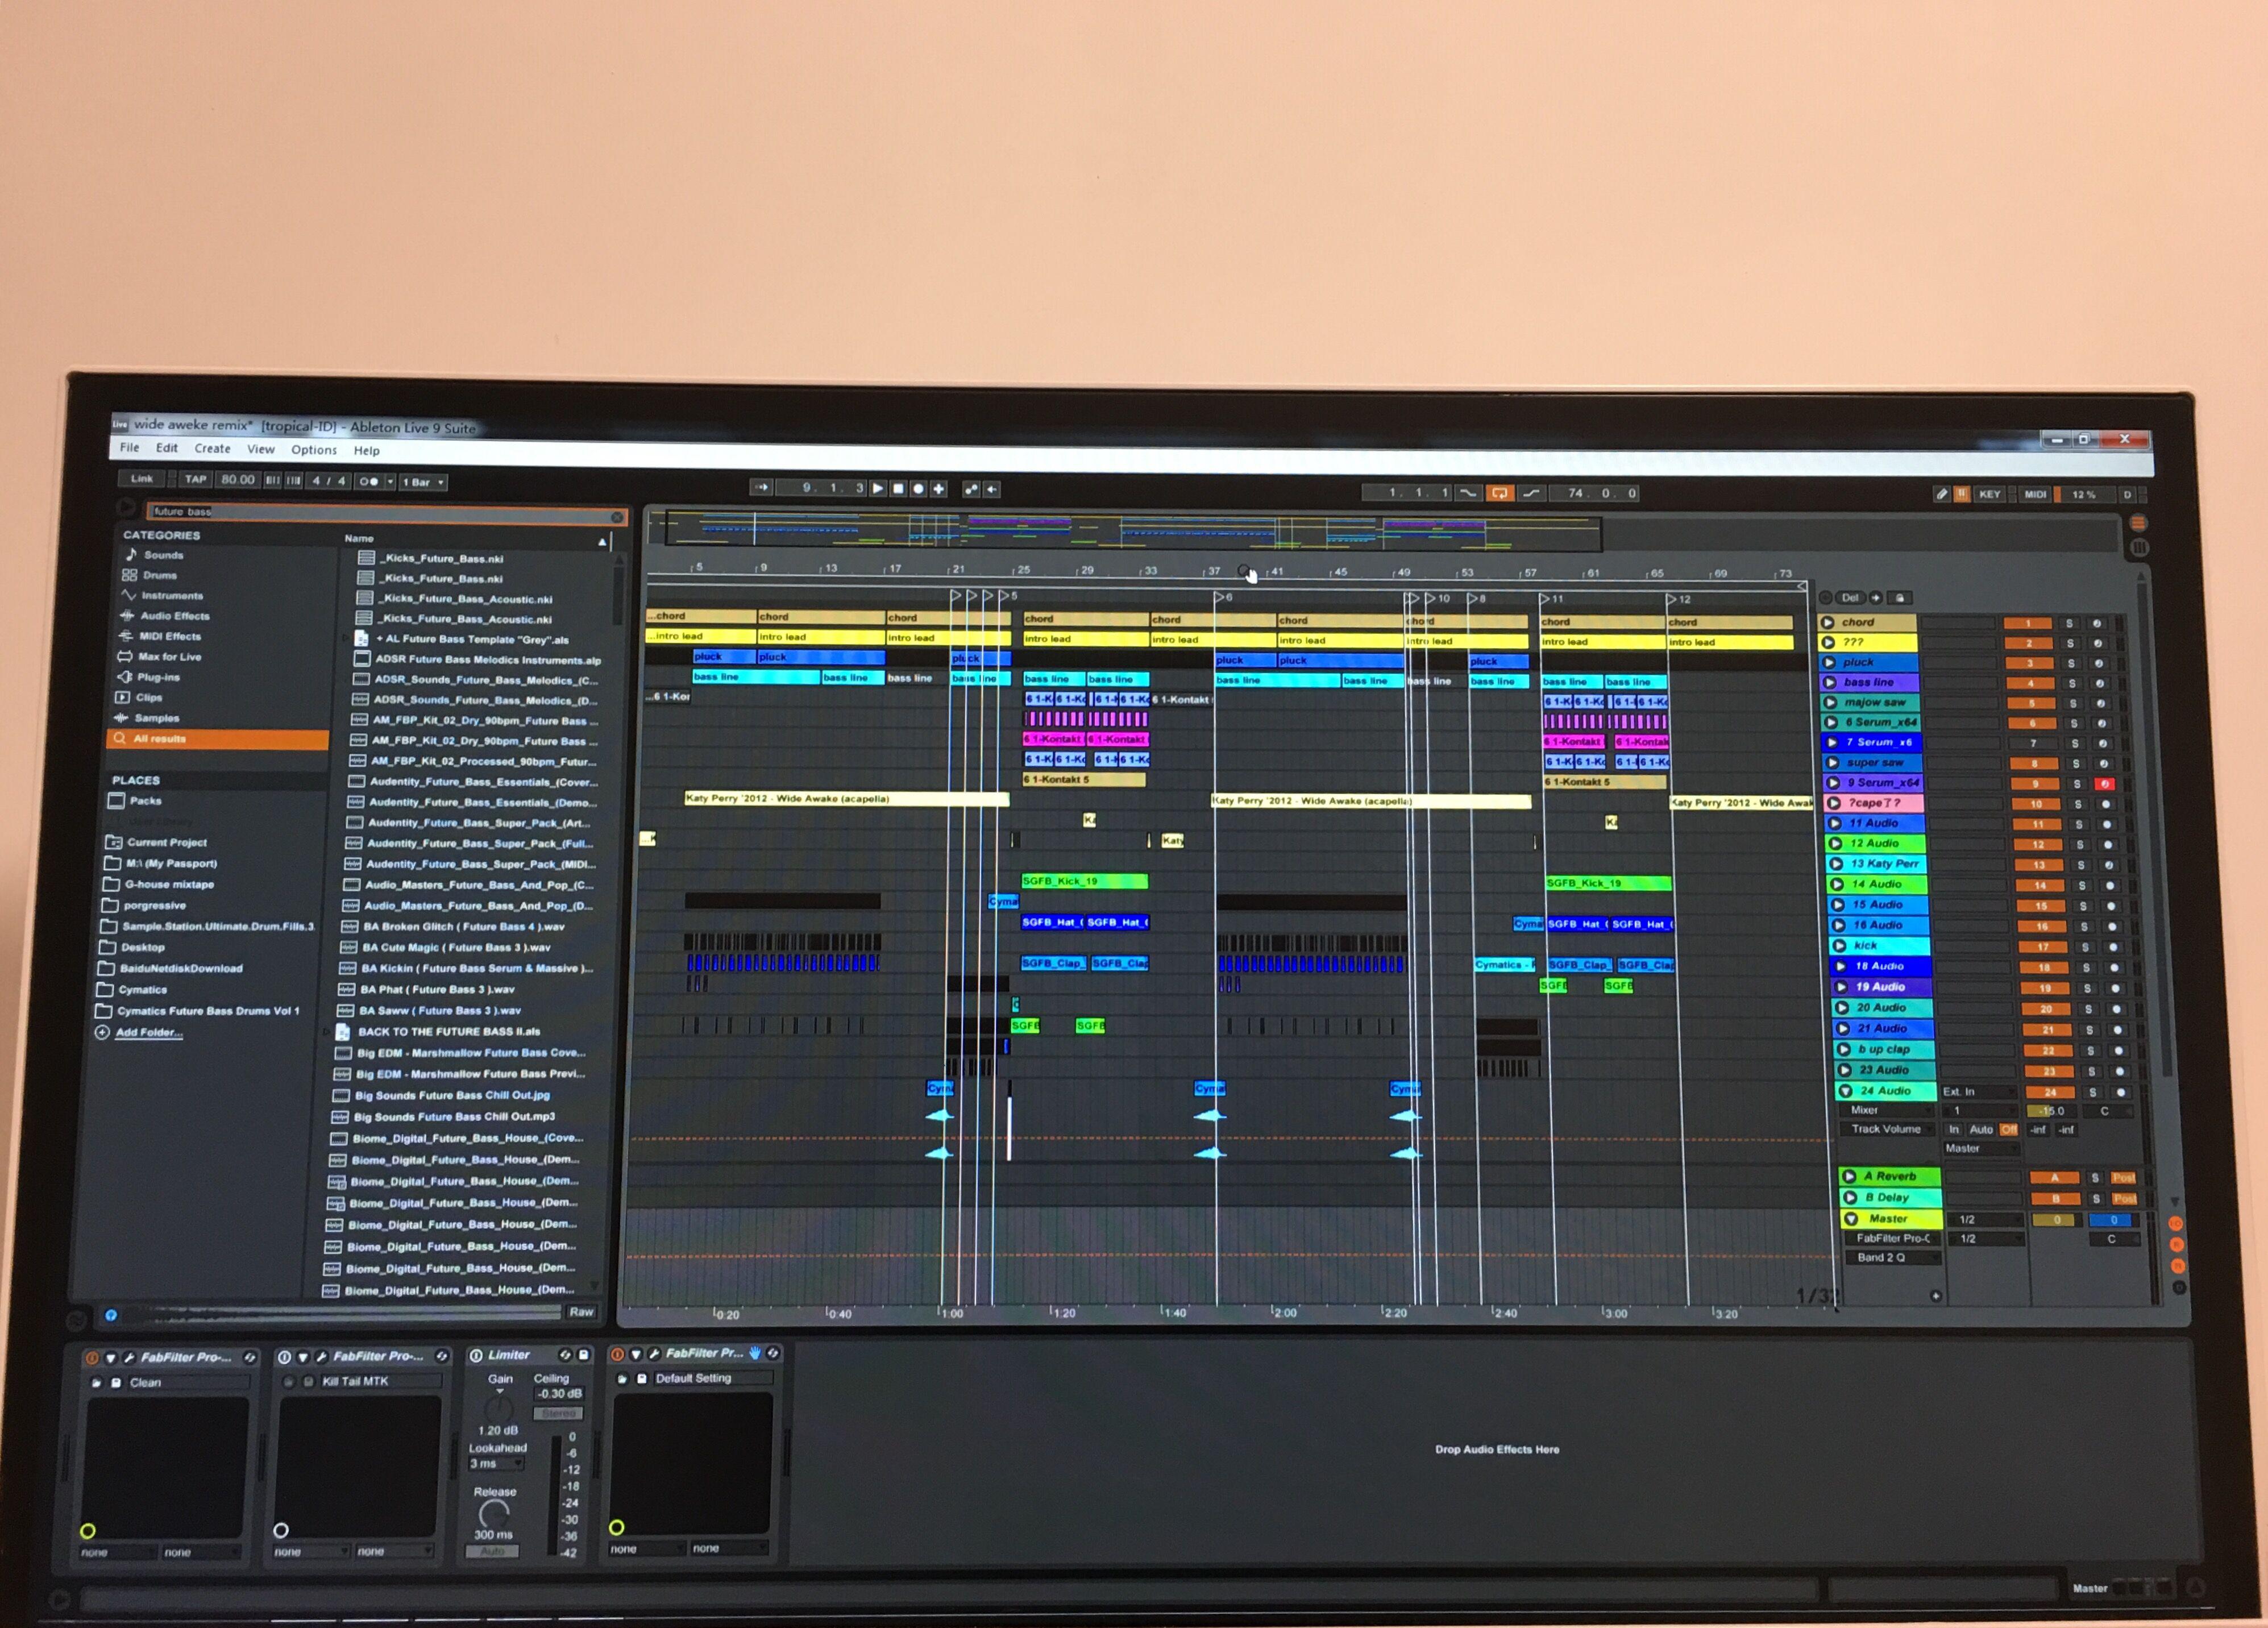Enable the MIDI map mode switch

2034,494
